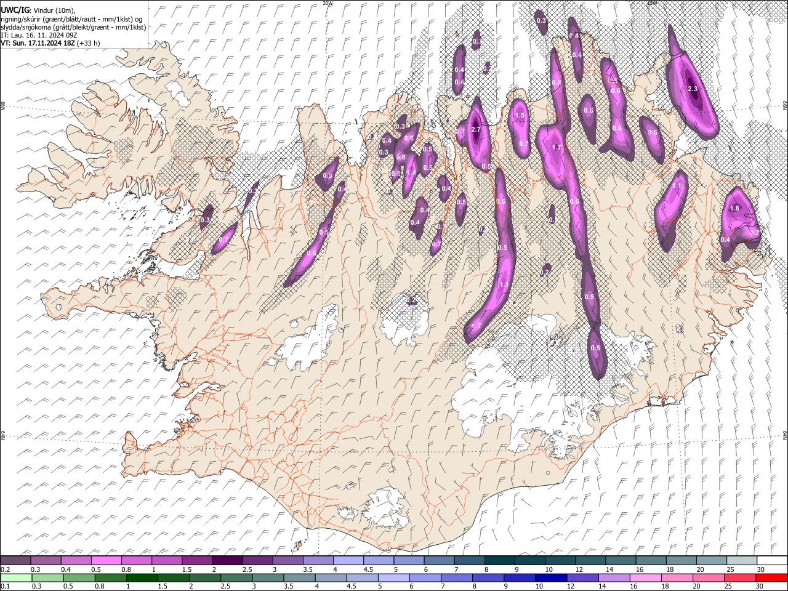Pick the pale green swatch starting at 0.1
Viewport: 788px width, 591px height.
coord(16,577)
